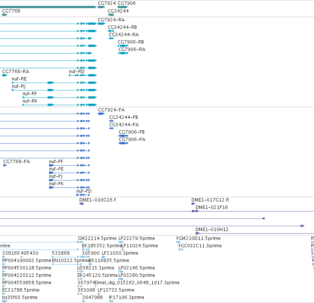Select the 363098 EST label

(86, 290)
